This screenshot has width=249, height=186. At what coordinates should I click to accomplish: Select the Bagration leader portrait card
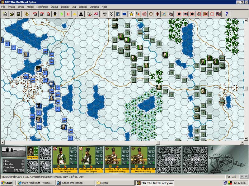coord(33,153)
